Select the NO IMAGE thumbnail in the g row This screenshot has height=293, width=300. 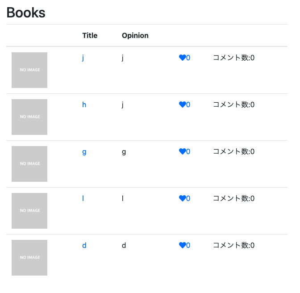29,164
